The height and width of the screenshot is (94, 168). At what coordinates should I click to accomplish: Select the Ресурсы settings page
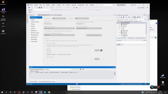tap(33, 26)
